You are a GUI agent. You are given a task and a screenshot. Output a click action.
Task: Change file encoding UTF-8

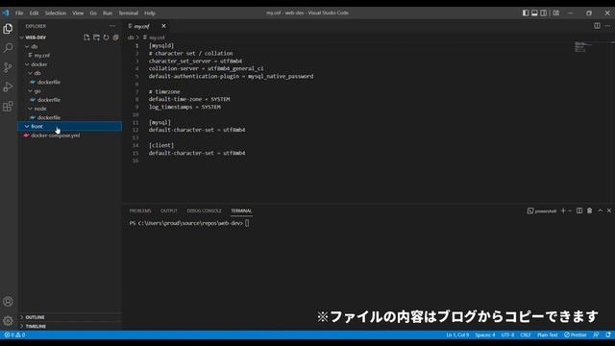click(x=507, y=334)
